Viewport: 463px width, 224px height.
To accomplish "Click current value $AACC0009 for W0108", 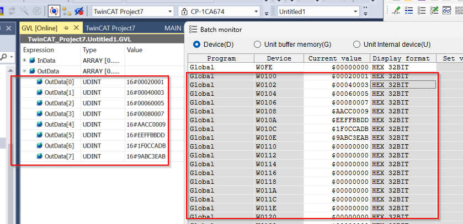I will (337, 111).
